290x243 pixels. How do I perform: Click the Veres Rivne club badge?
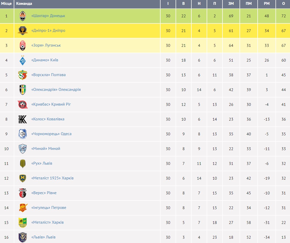point(23,193)
